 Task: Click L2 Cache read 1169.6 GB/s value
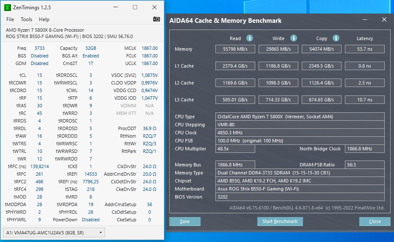(235, 83)
